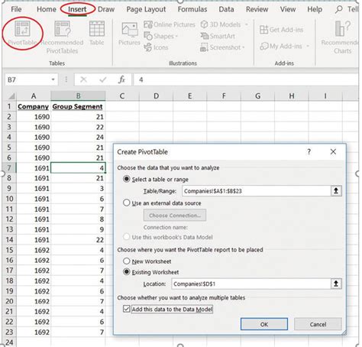Viewport: 362px width, 347px height.
Task: Insert SmartArt graphic
Action: point(218,36)
